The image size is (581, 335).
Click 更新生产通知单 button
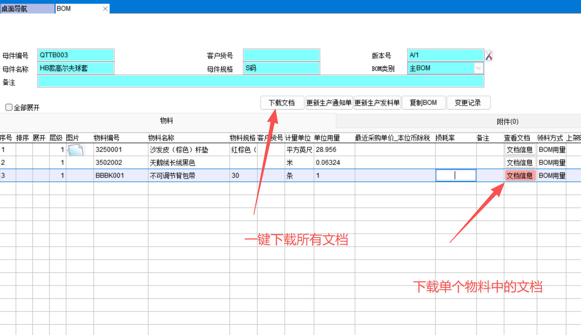pyautogui.click(x=329, y=103)
